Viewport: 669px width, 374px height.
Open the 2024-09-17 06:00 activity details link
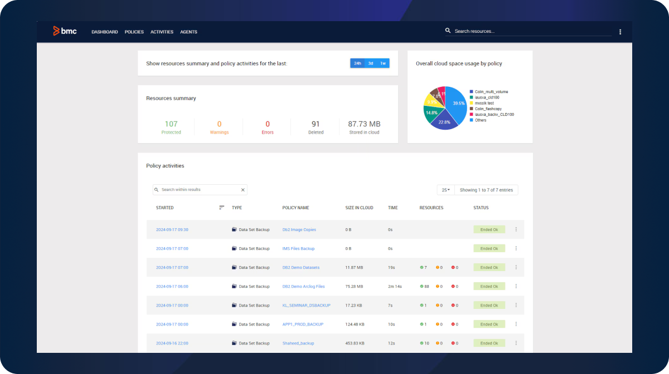pyautogui.click(x=172, y=286)
